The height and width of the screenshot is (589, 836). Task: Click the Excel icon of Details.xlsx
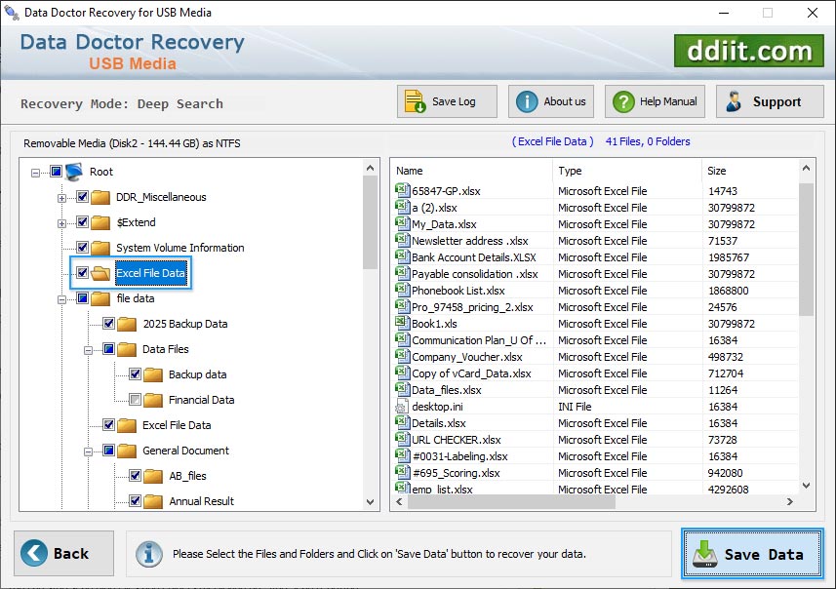pos(402,422)
